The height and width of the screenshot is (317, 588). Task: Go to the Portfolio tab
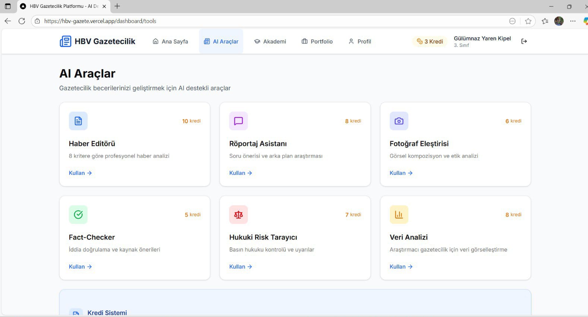[317, 41]
